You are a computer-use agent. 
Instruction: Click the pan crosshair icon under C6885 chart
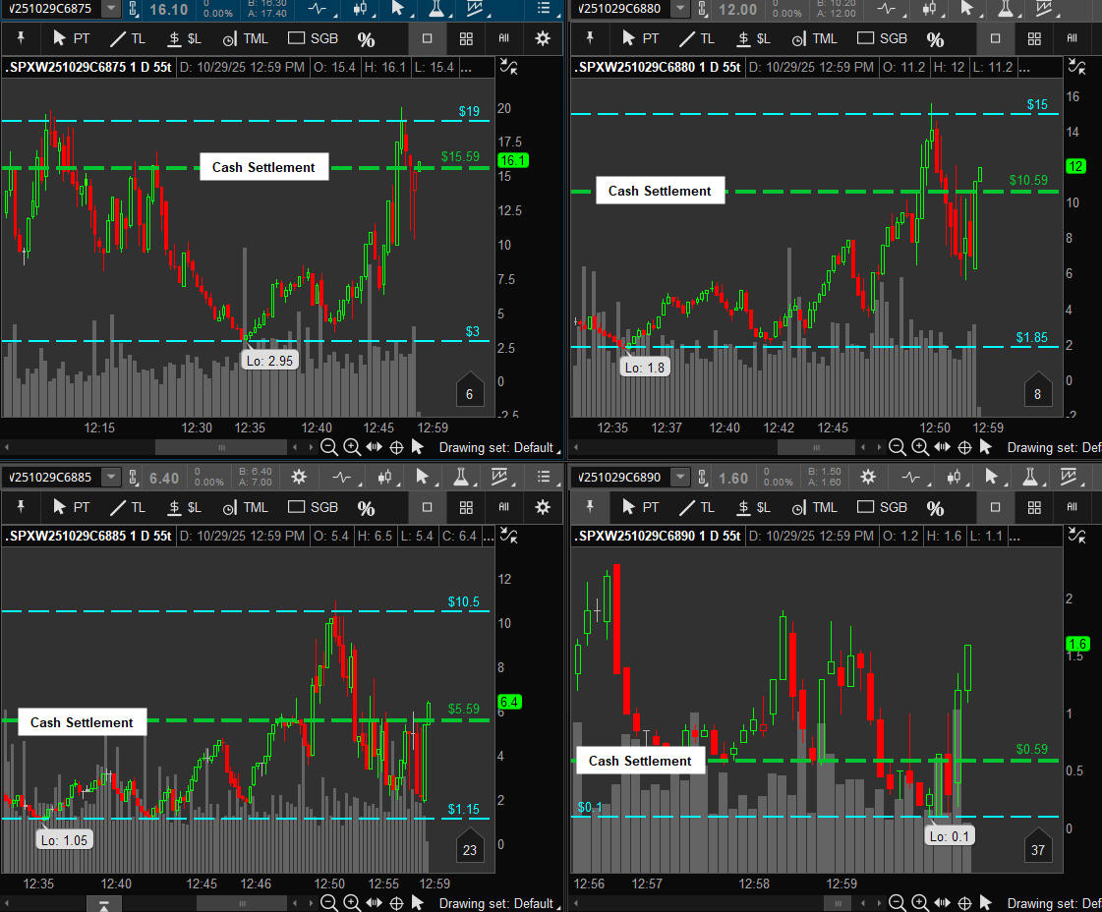(396, 903)
